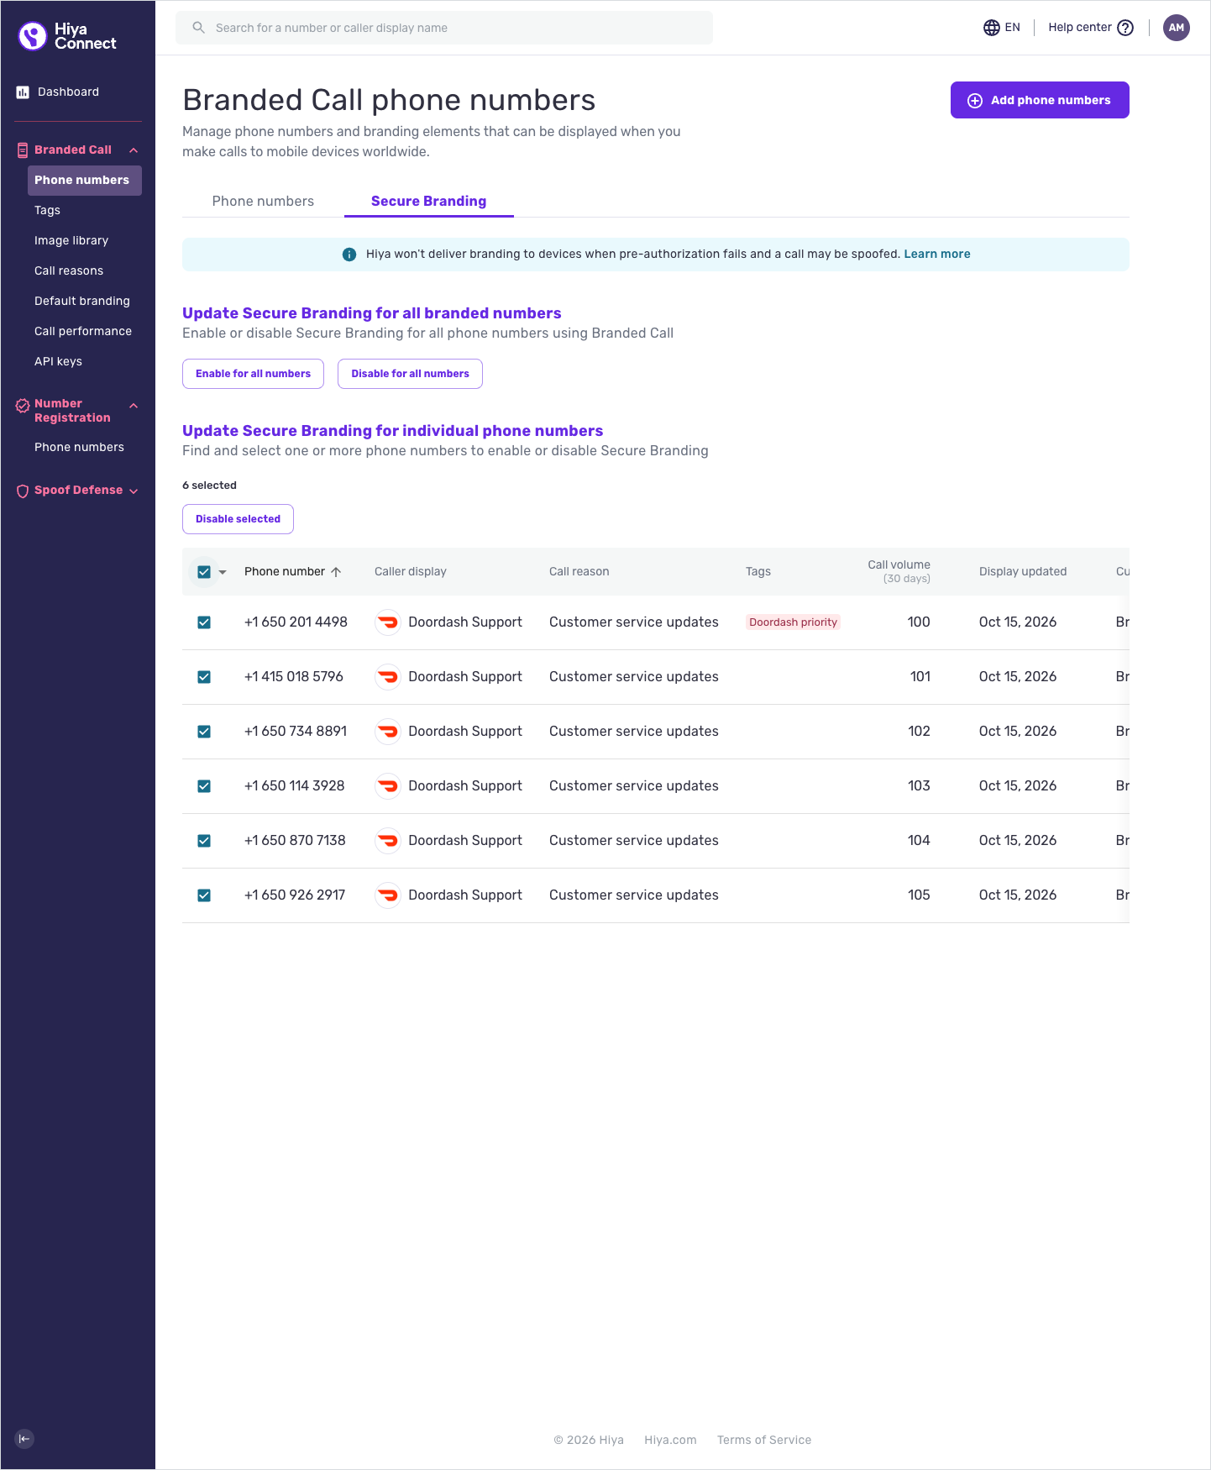The width and height of the screenshot is (1211, 1470).
Task: Collapse the sidebar with the arrow icon
Action: [24, 1439]
